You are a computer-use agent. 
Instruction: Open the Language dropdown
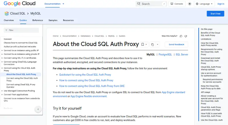pos(204,4)
